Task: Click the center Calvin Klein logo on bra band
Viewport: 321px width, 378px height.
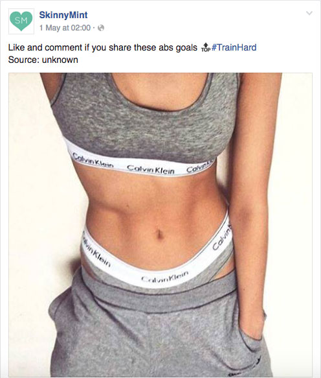Action: click(151, 169)
